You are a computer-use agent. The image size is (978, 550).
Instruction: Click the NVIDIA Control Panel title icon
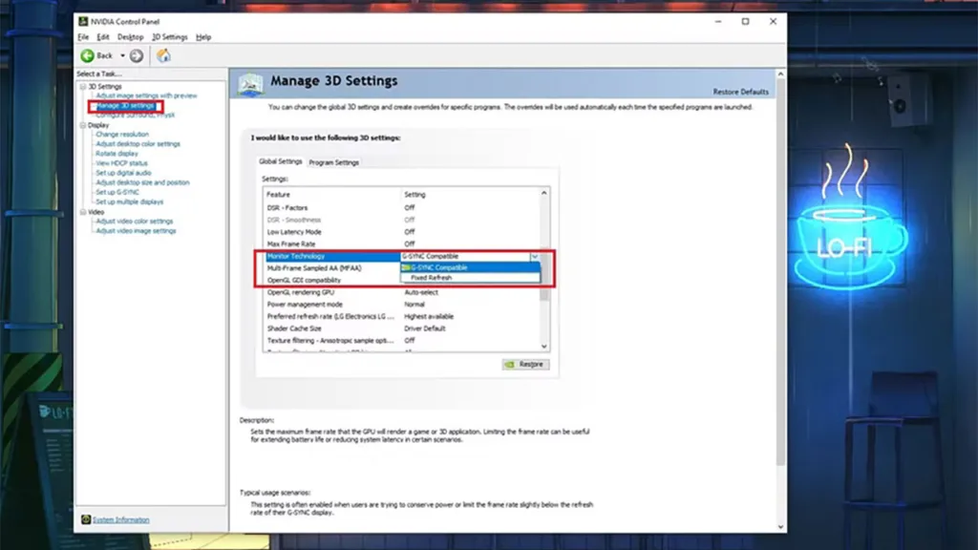(83, 21)
